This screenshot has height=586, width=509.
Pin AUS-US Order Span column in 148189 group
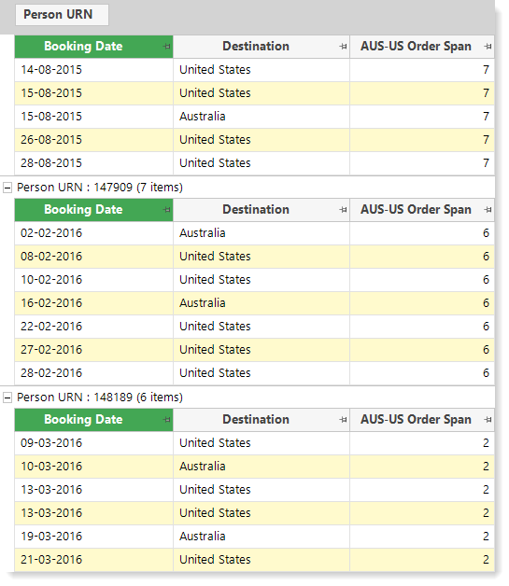click(x=488, y=420)
